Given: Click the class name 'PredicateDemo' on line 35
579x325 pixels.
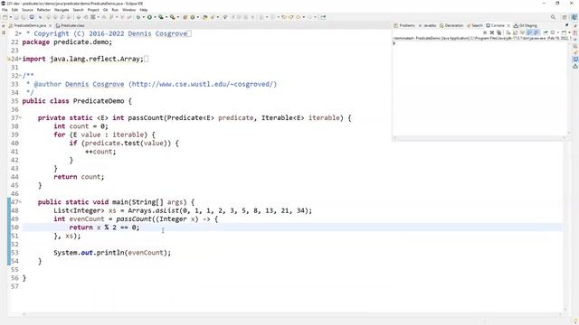Looking at the screenshot, I should tap(99, 101).
